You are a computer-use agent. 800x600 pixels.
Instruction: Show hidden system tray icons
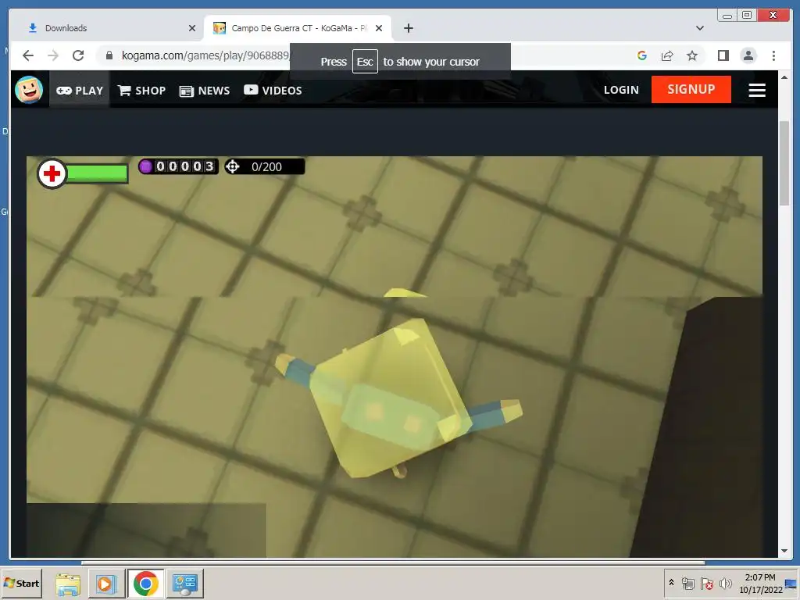point(671,583)
